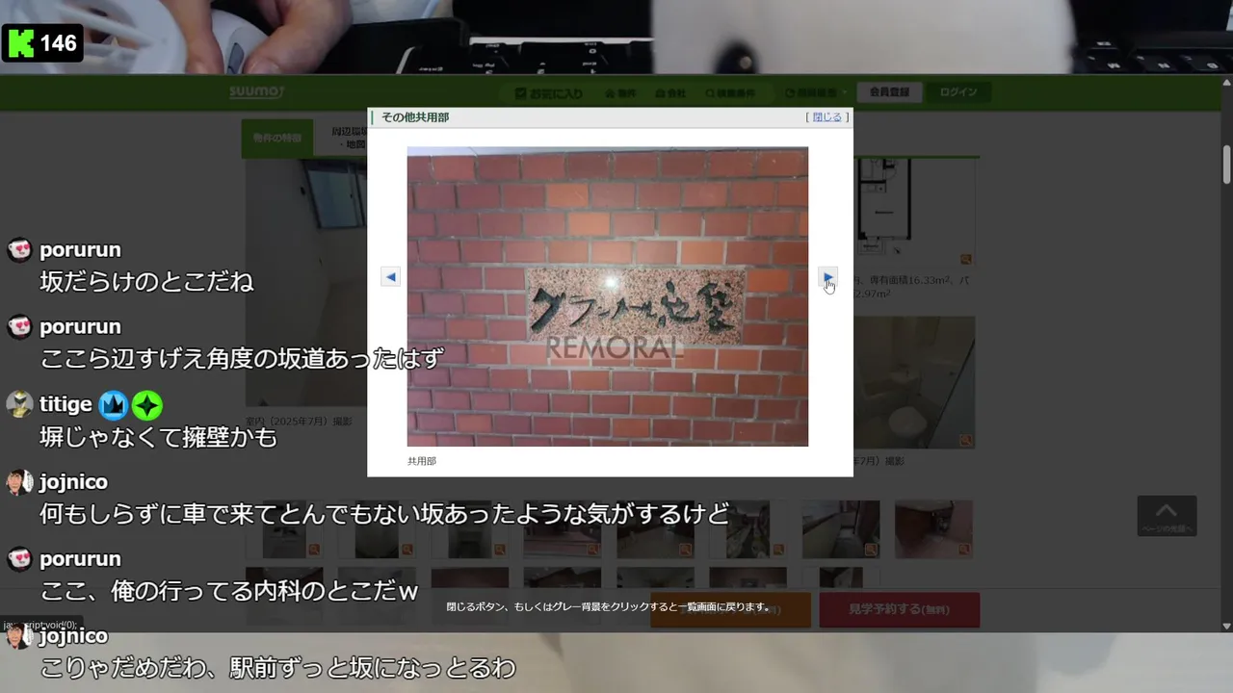
Task: Click username titige in chat
Action: point(66,404)
